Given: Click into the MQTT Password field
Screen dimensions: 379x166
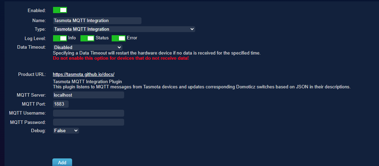Looking at the screenshot, I should coord(88,122).
